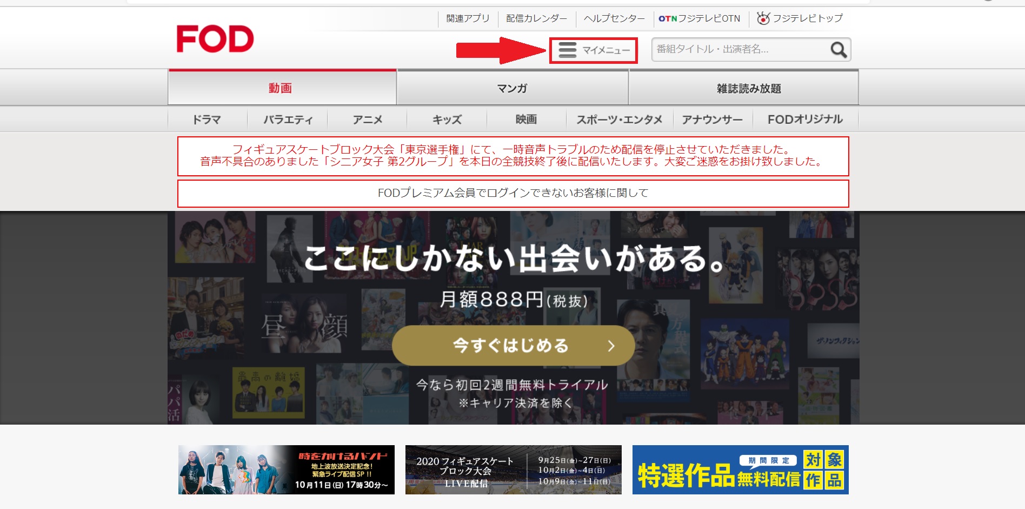This screenshot has height=509, width=1025.
Task: Click the magnifying glass search icon
Action: (x=838, y=50)
